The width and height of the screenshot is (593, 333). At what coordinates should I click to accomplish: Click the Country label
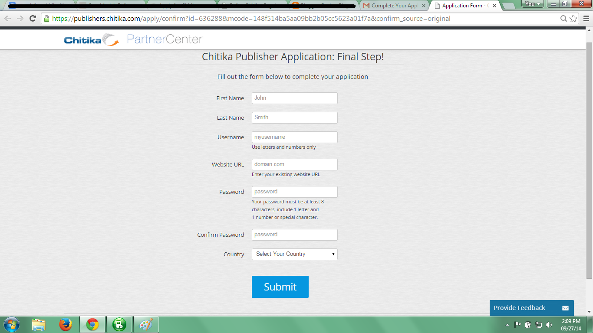click(234, 255)
